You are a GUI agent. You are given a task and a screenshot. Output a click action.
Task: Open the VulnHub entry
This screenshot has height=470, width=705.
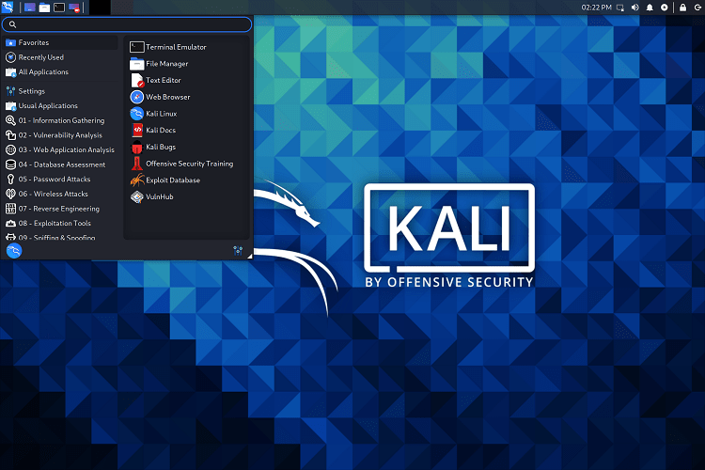point(187,196)
